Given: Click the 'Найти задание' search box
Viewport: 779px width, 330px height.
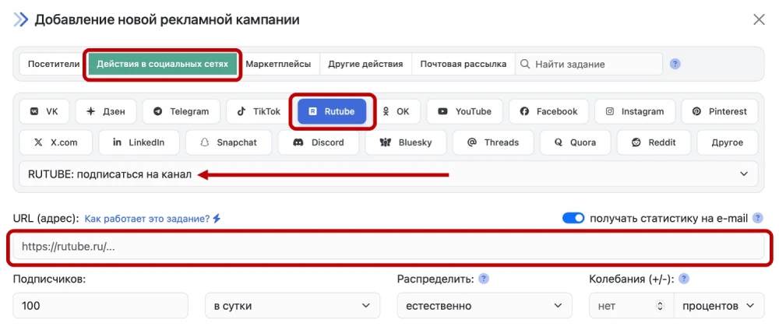Looking at the screenshot, I should click(595, 64).
